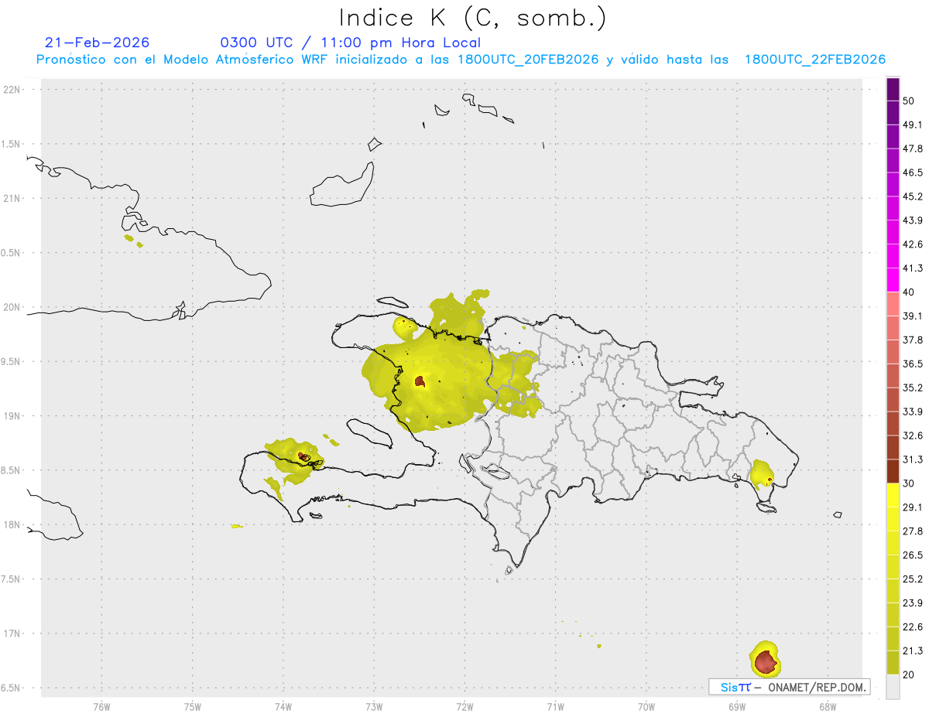Click the small red spot on Haiti's southwestern peninsula
Screen dimensions: 929x717
point(302,456)
